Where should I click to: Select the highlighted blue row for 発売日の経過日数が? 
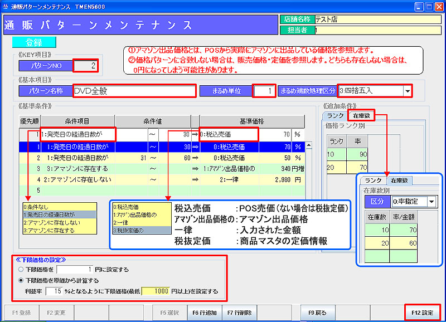click(162, 147)
